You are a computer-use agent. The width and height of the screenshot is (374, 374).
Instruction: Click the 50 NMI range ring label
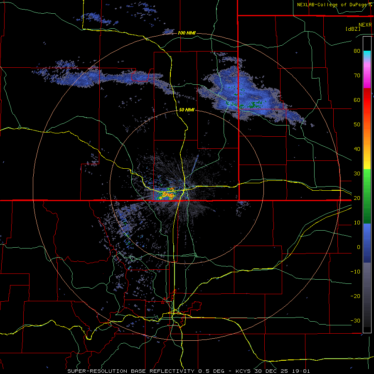(187, 110)
